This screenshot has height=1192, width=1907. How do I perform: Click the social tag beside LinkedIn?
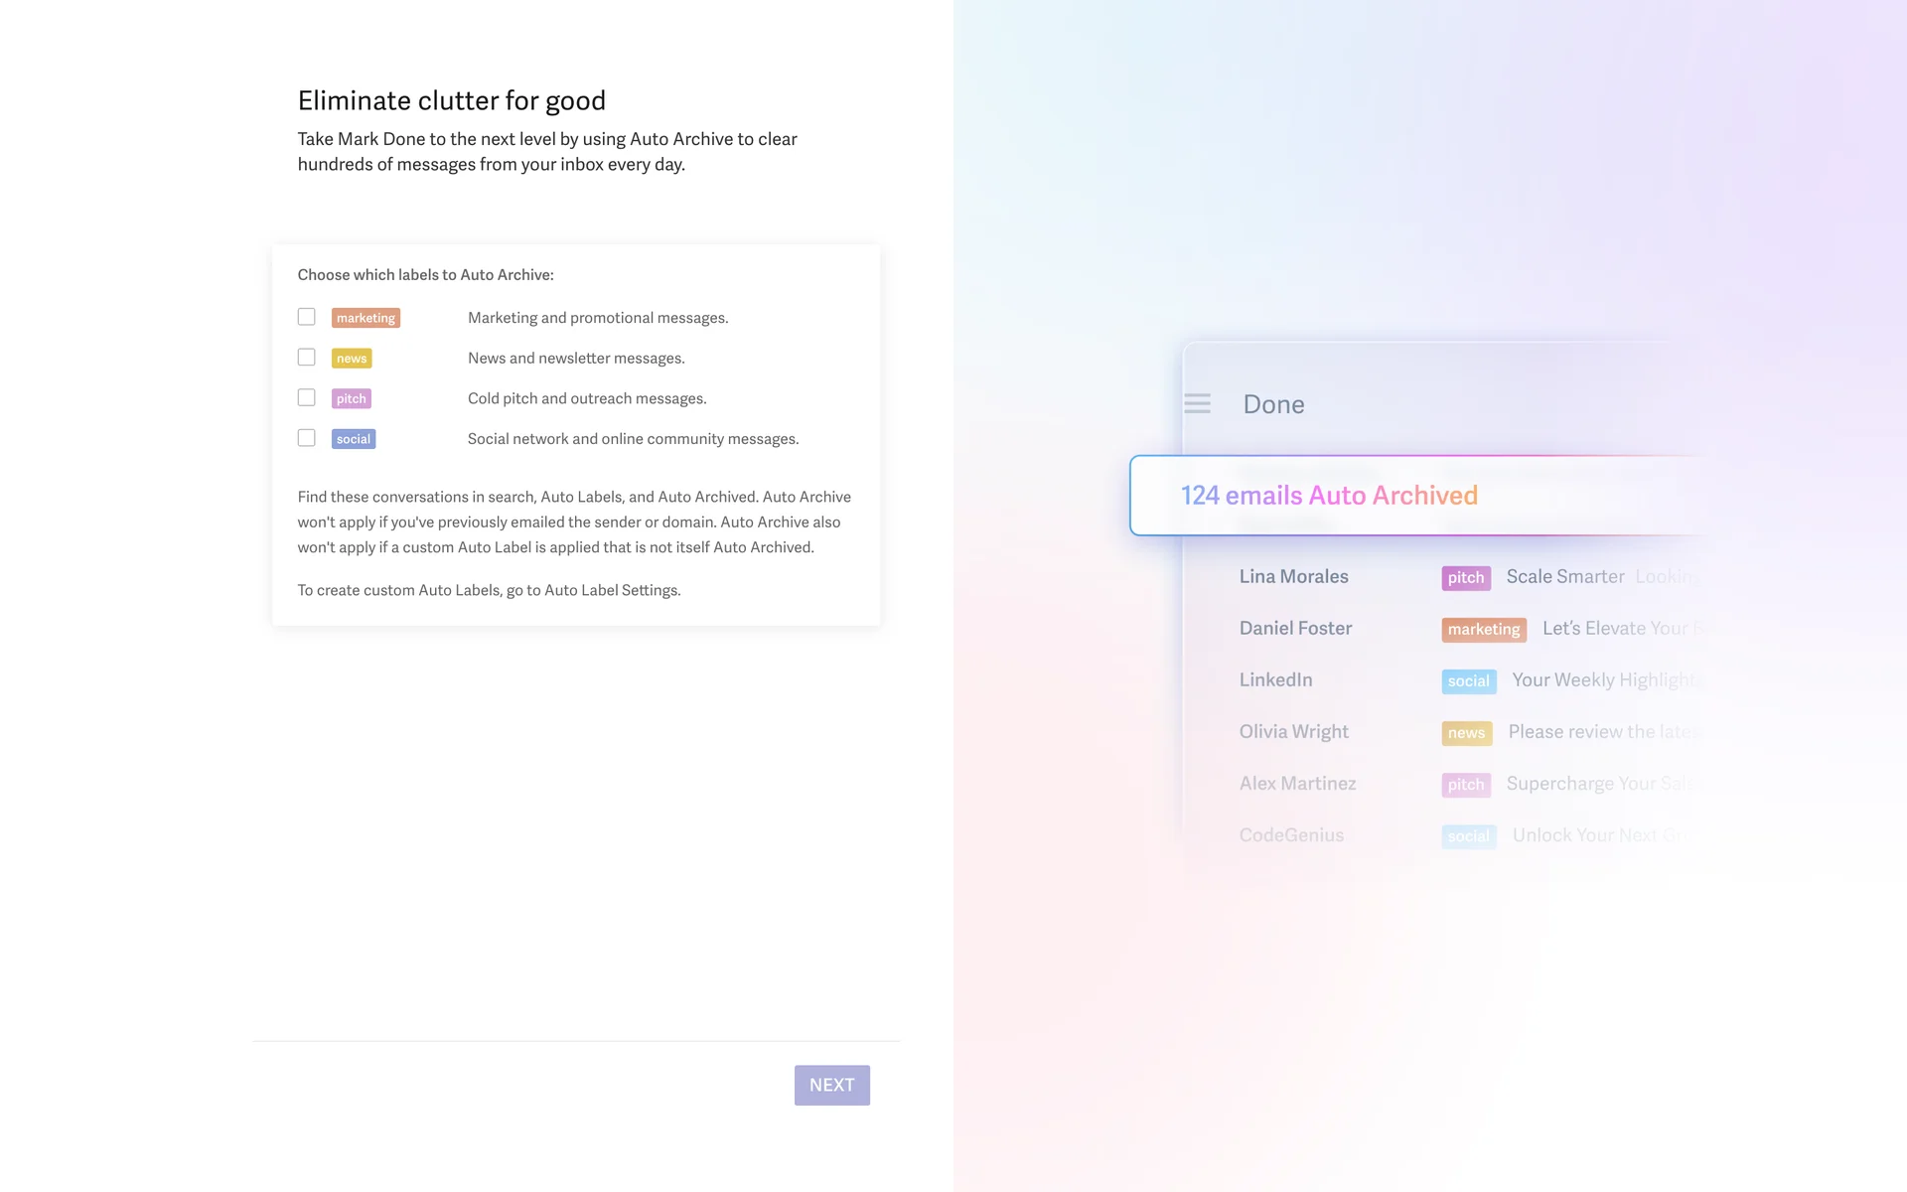point(1468,681)
